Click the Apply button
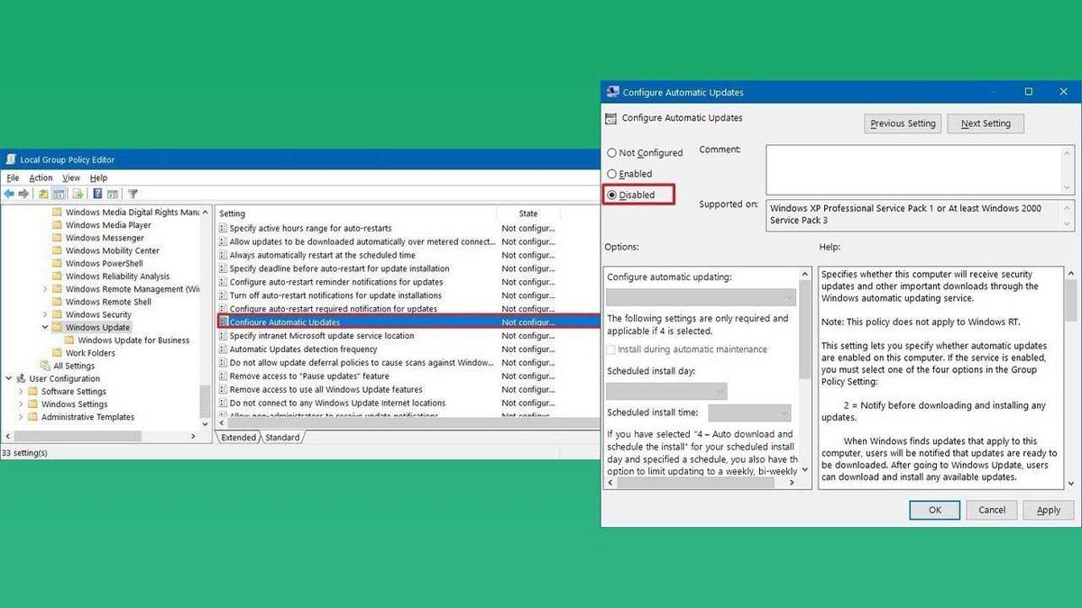Viewport: 1082px width, 608px height. tap(1048, 510)
